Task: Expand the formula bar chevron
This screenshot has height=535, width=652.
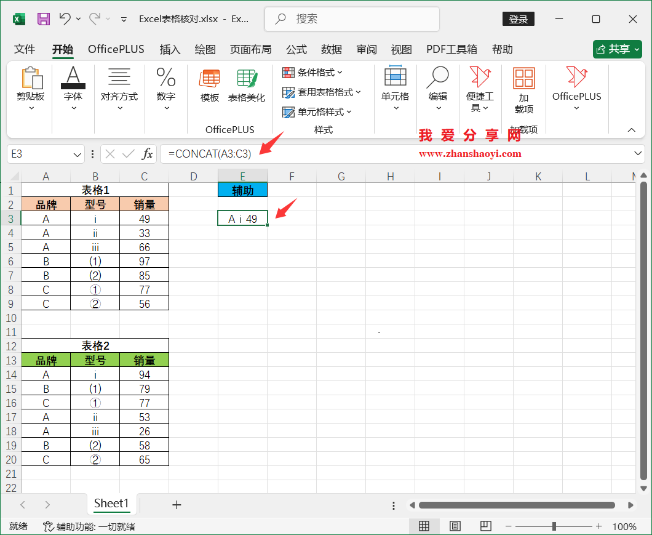Action: [638, 154]
